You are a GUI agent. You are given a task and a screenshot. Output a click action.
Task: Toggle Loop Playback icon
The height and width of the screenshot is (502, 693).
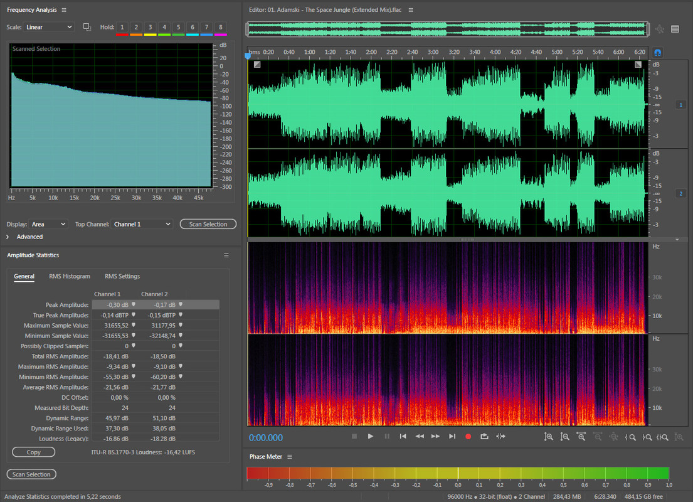pyautogui.click(x=484, y=436)
